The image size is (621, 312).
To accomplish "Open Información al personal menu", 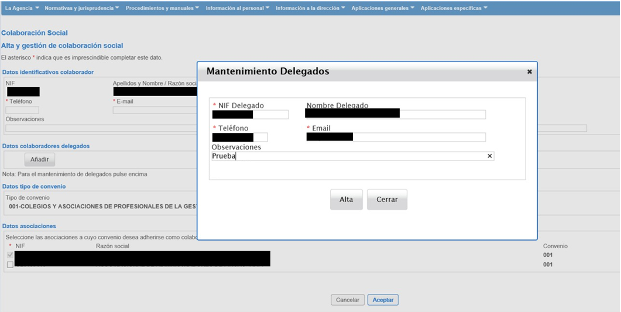I will pyautogui.click(x=238, y=8).
